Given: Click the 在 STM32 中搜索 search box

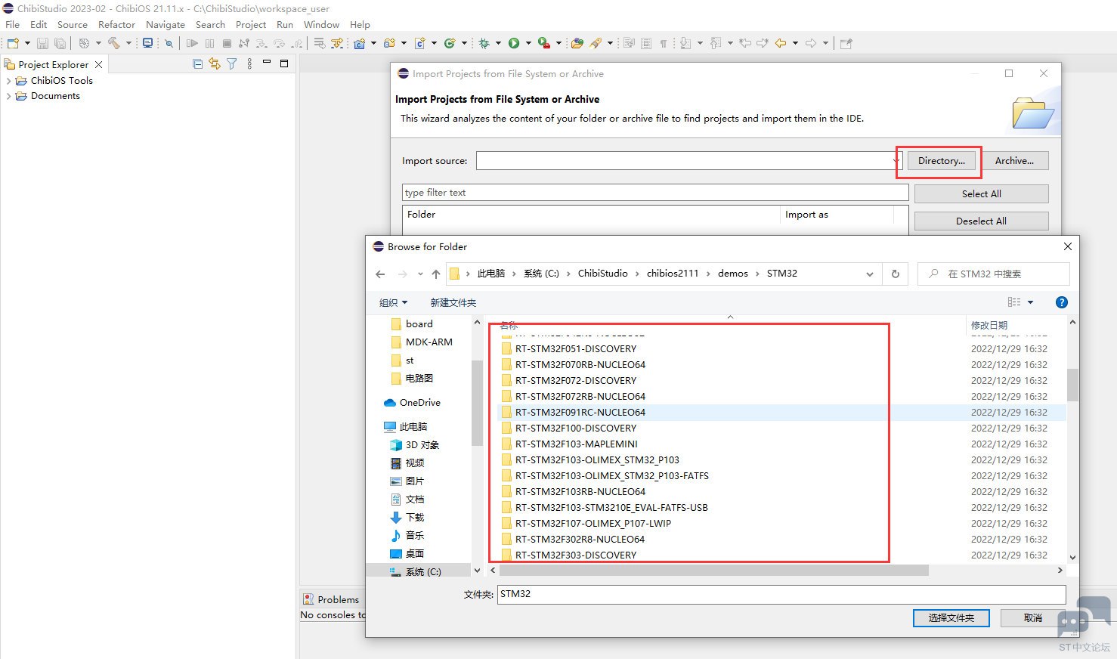Looking at the screenshot, I should tap(994, 274).
